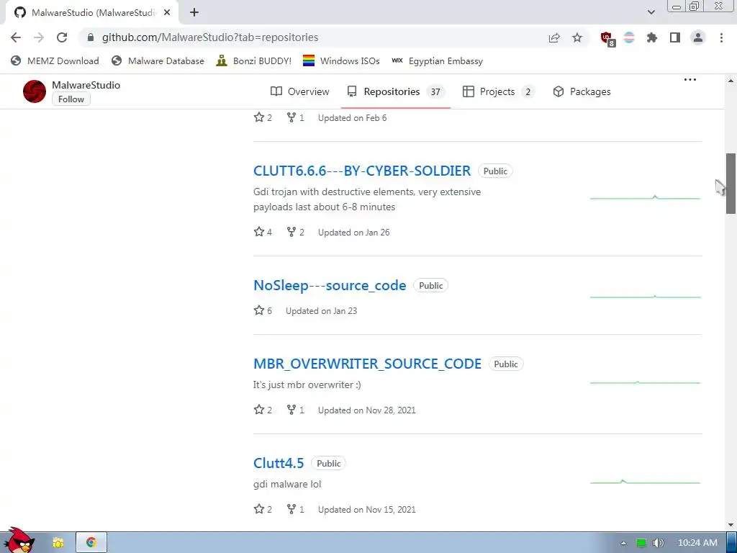
Task: Open the profile three-dot options menu
Action: click(x=690, y=79)
